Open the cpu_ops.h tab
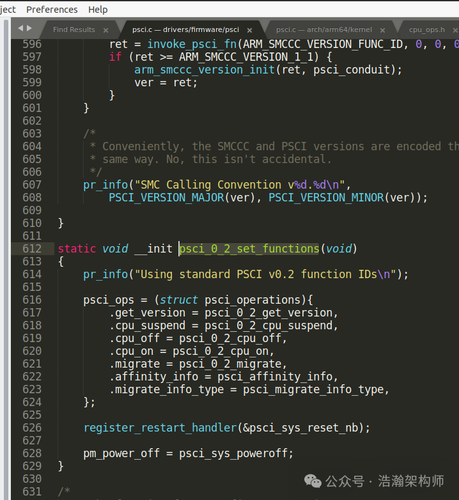Screen dimensions: 459x500 click(427, 29)
